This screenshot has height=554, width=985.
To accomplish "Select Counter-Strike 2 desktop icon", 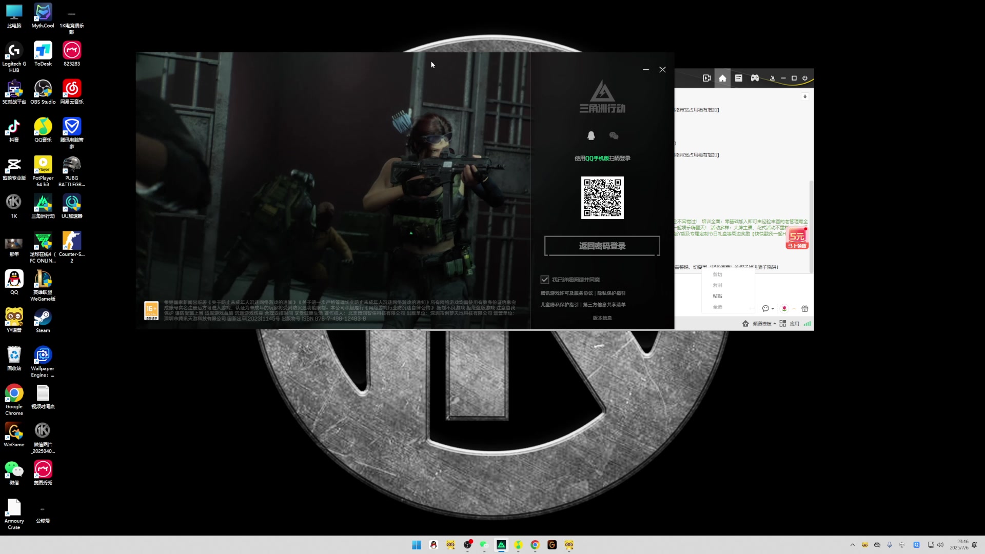I will point(72,247).
